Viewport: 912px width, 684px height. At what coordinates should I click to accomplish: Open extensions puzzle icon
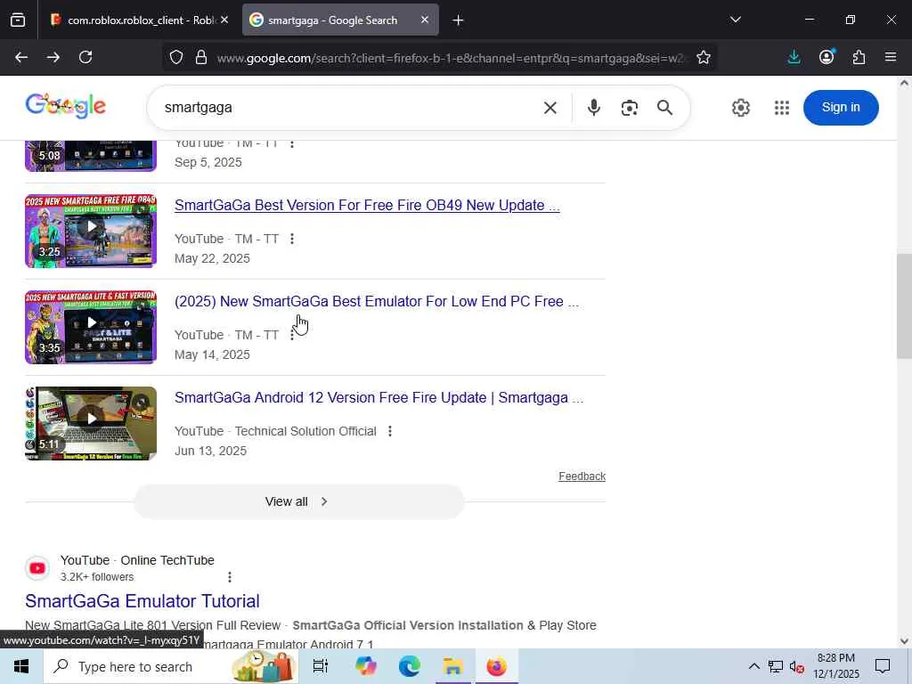859,57
